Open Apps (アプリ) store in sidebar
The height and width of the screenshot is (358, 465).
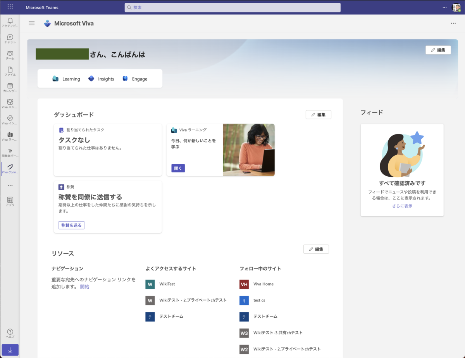point(10,201)
